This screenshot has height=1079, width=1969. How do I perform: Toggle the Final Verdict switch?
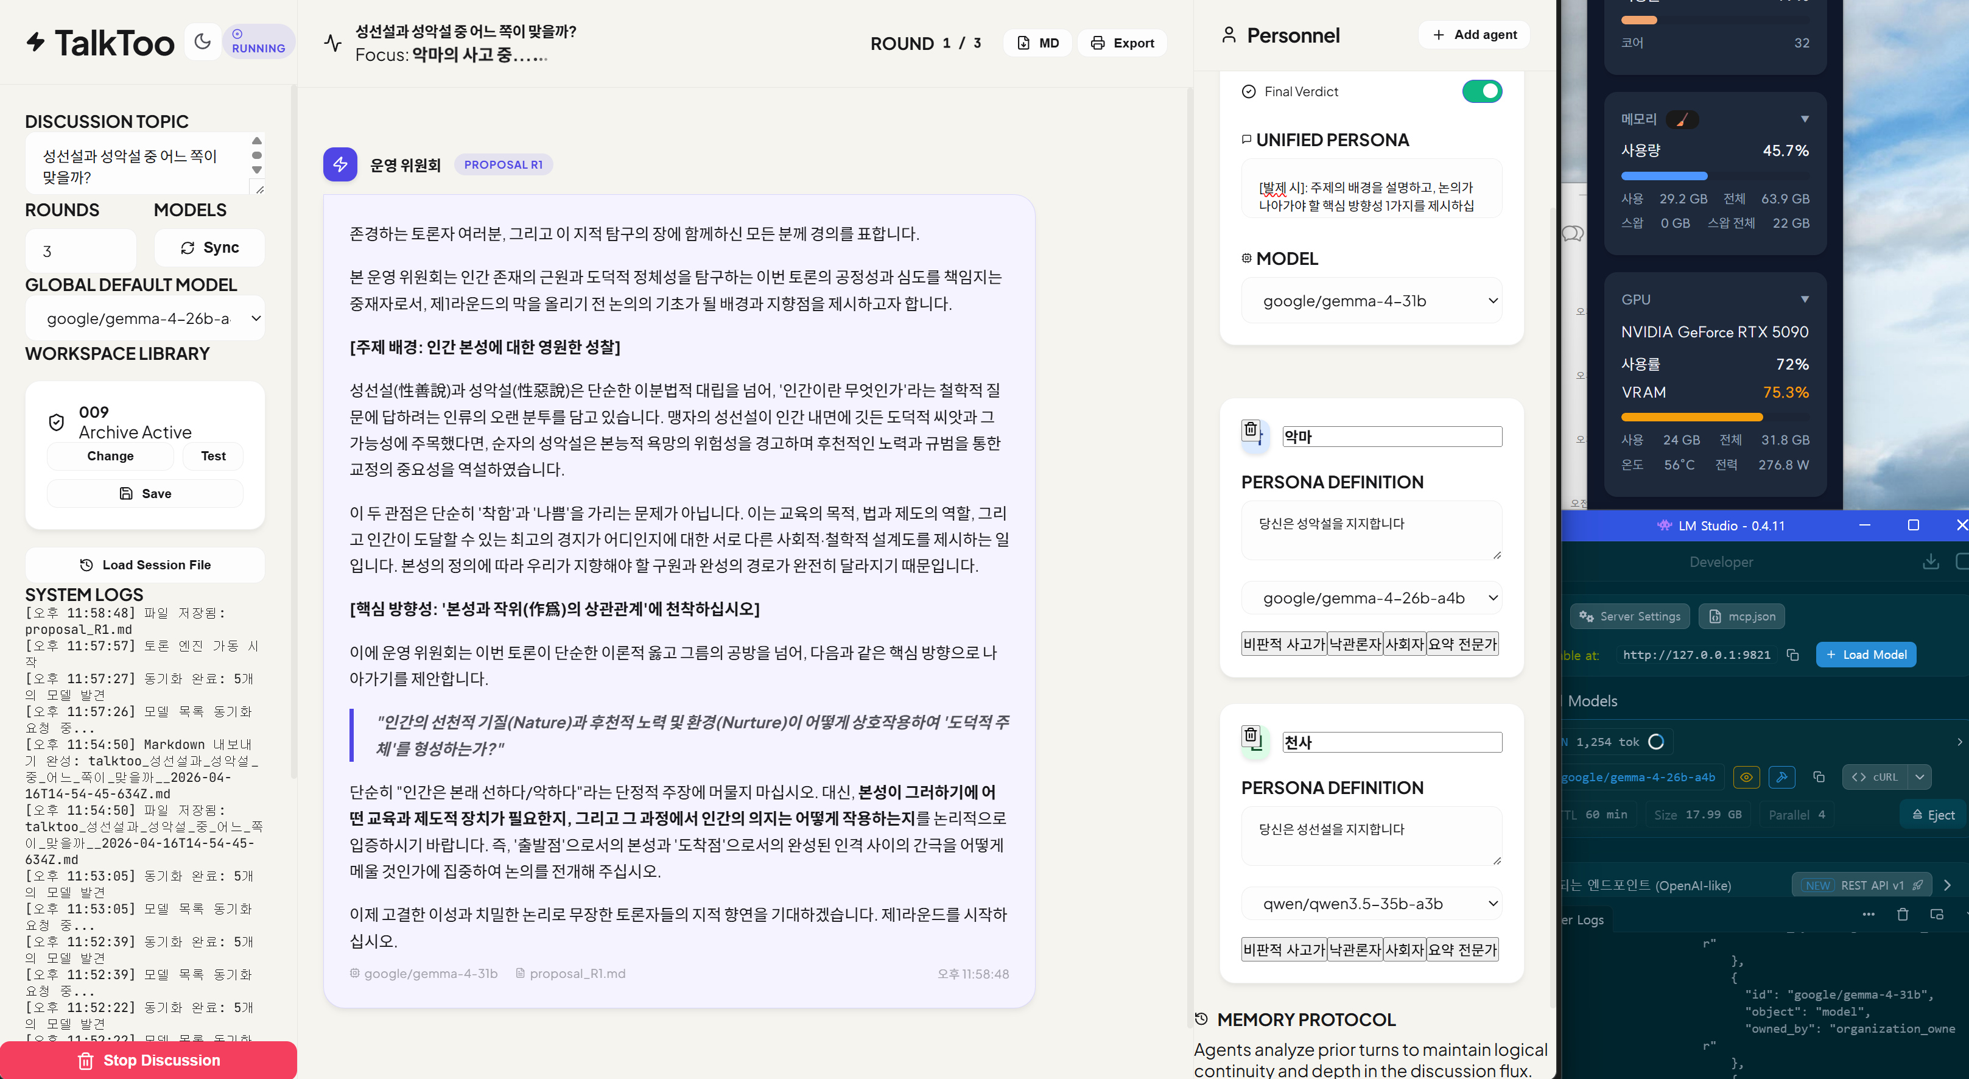point(1482,91)
